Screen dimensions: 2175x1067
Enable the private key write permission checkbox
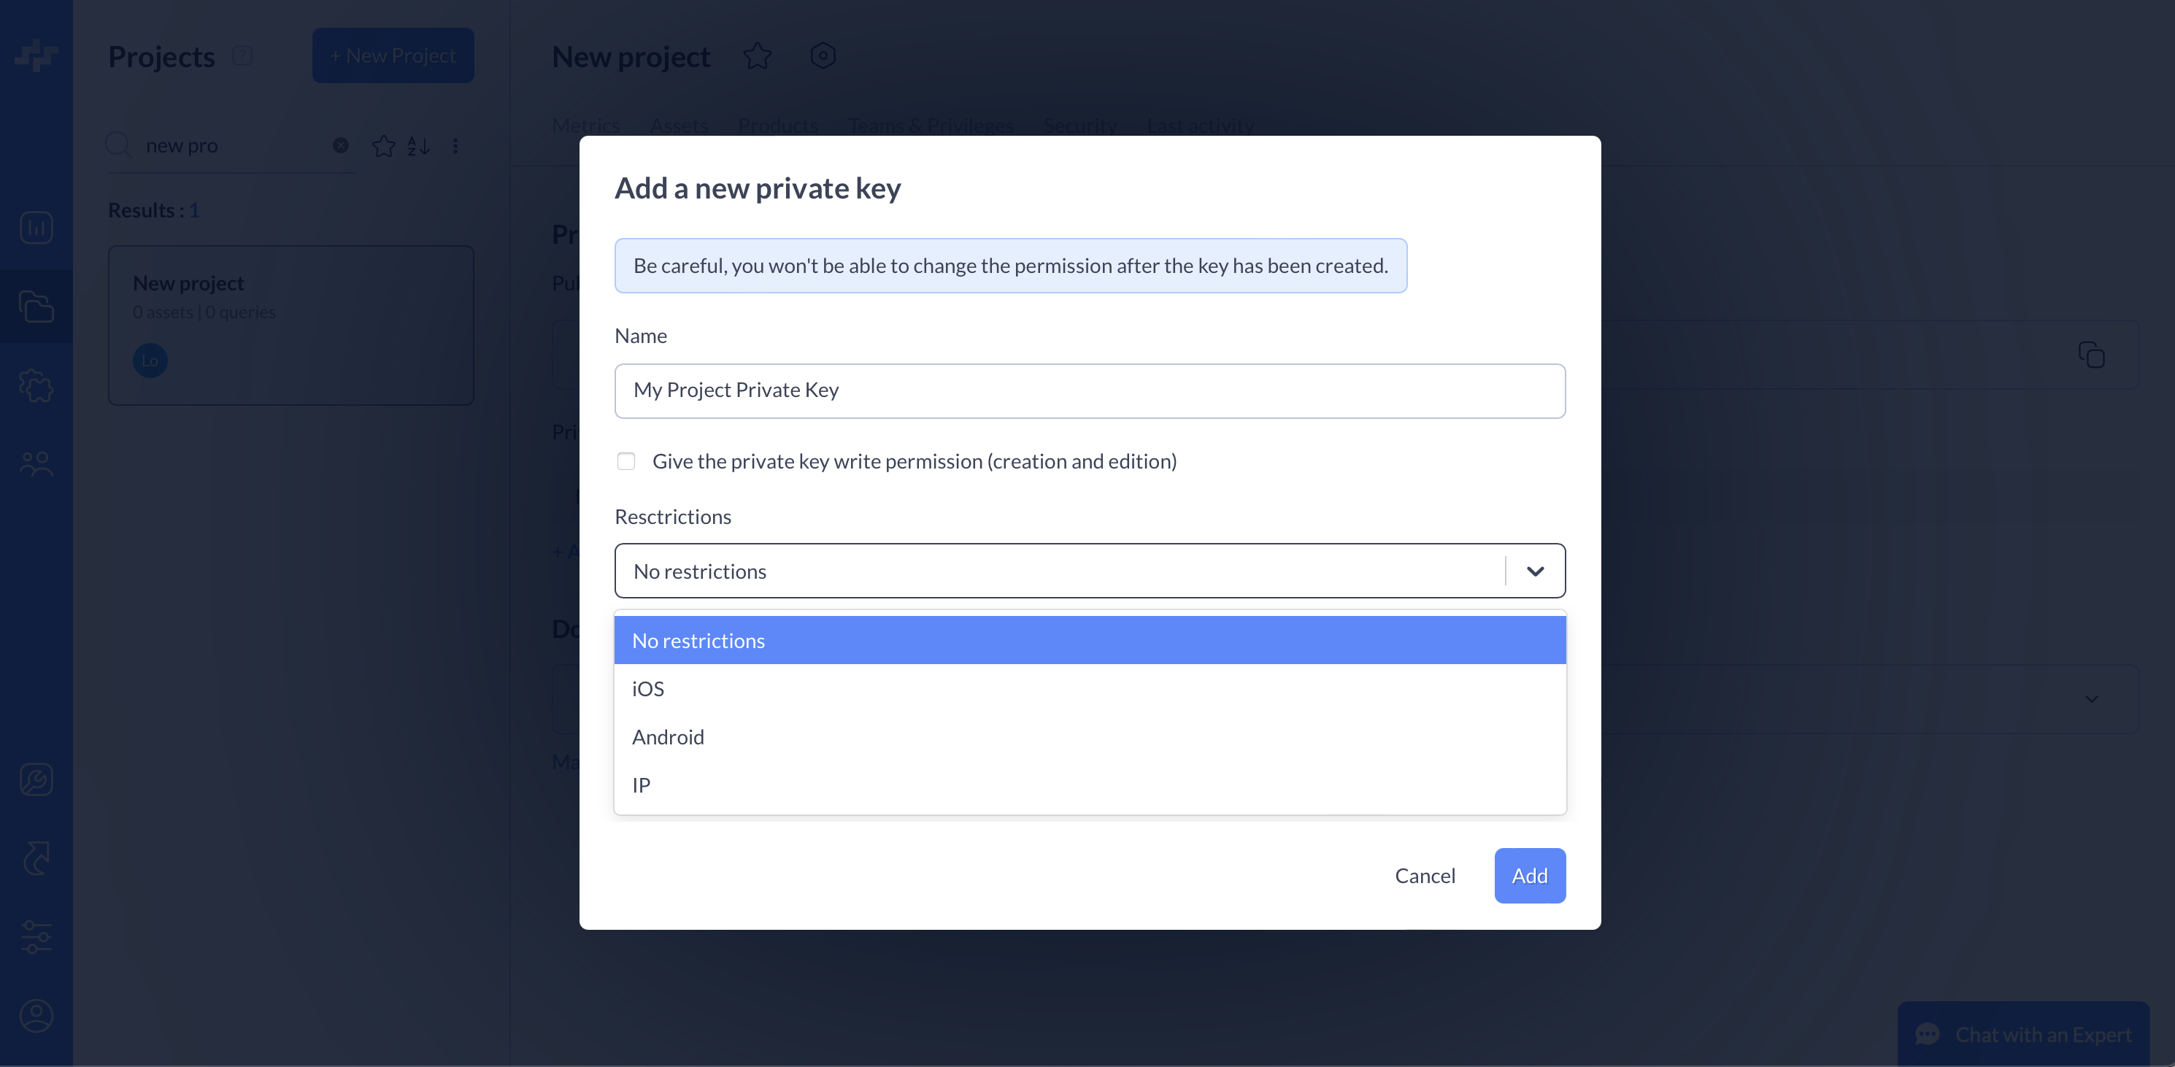[x=625, y=461]
